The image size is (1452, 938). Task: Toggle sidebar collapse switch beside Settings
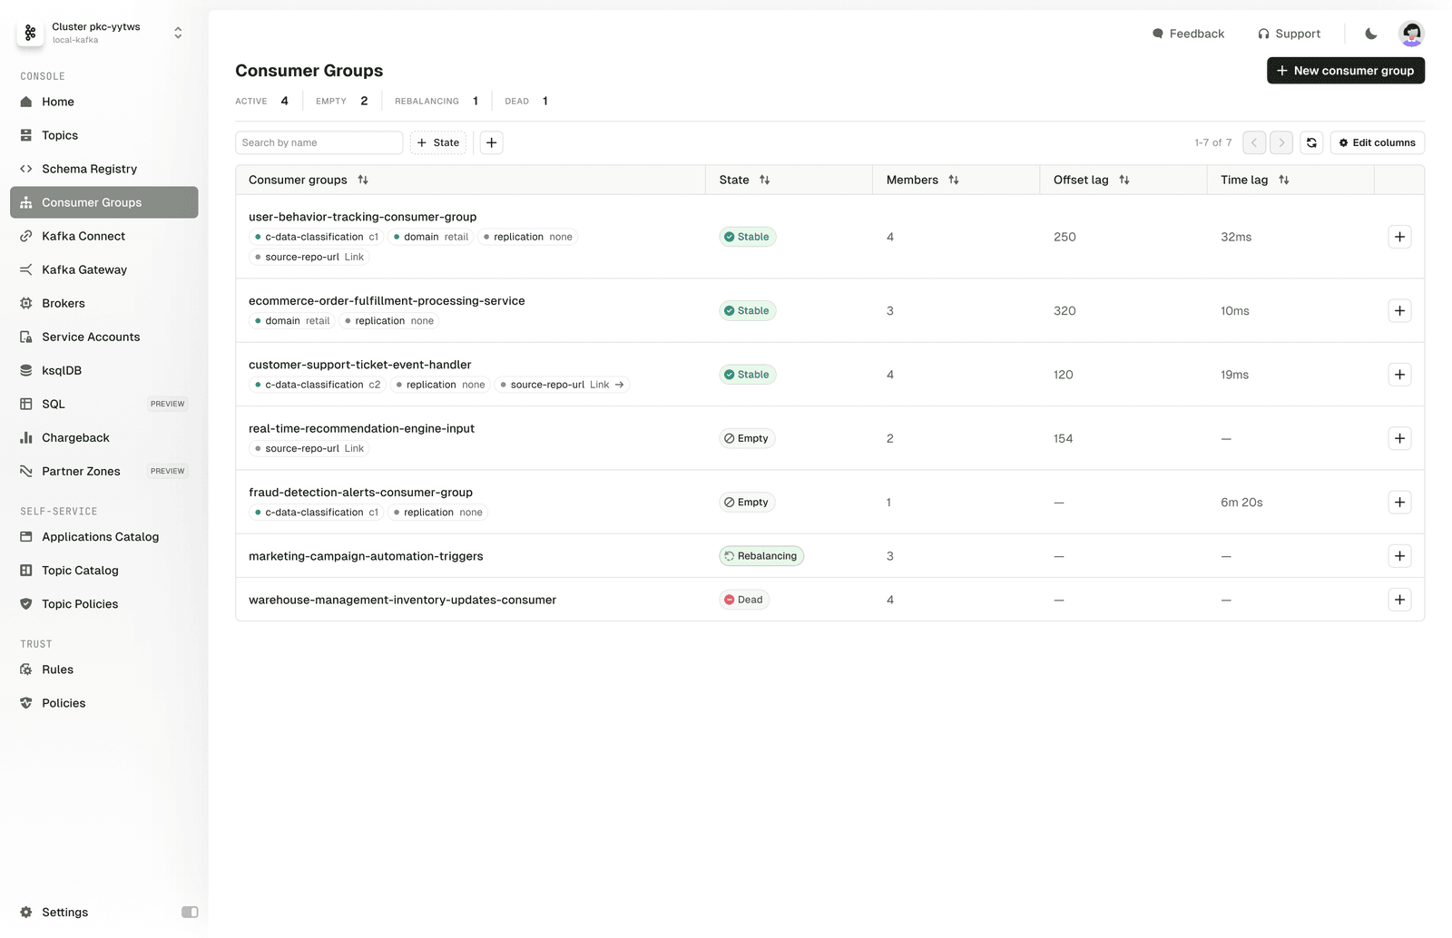coord(190,912)
